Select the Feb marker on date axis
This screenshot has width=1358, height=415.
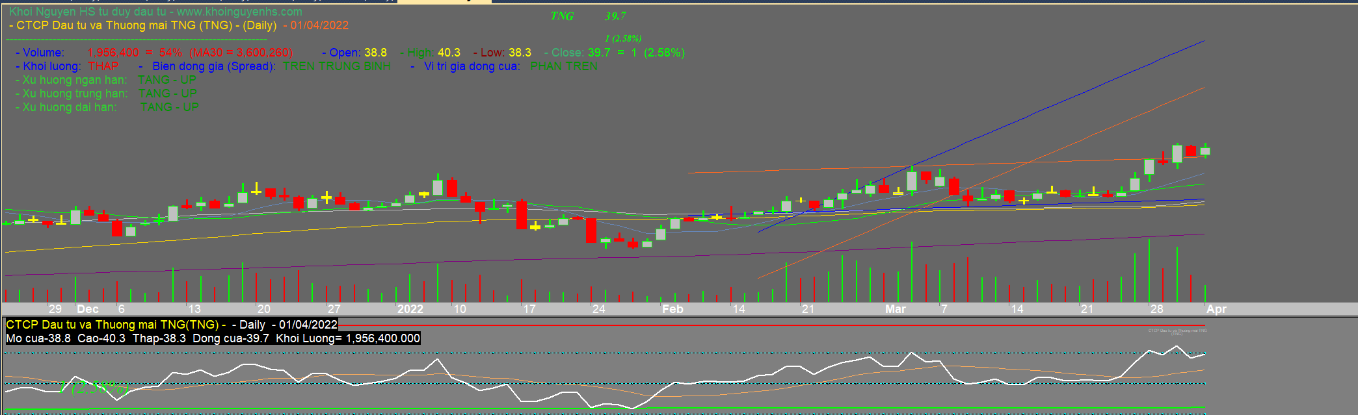(x=672, y=309)
